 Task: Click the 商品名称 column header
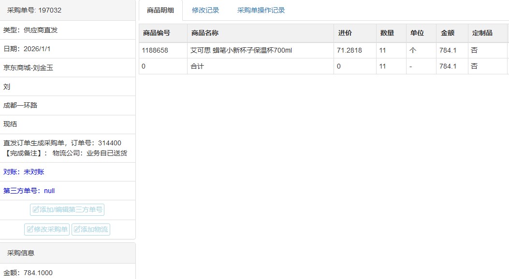[205, 33]
